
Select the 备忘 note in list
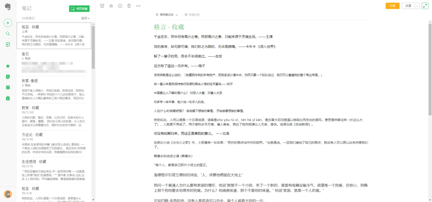[54, 62]
